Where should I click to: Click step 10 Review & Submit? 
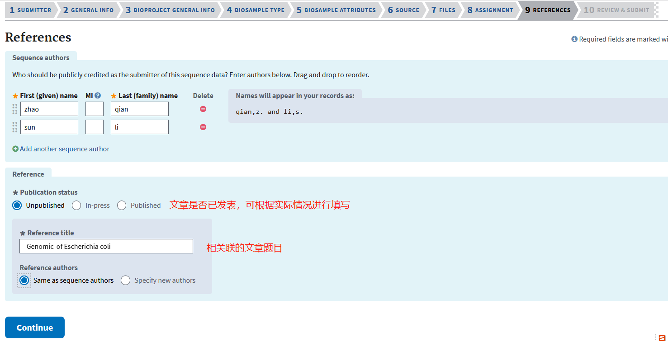(x=616, y=10)
